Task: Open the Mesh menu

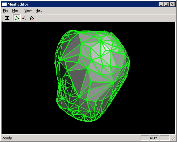Action: [x=16, y=10]
